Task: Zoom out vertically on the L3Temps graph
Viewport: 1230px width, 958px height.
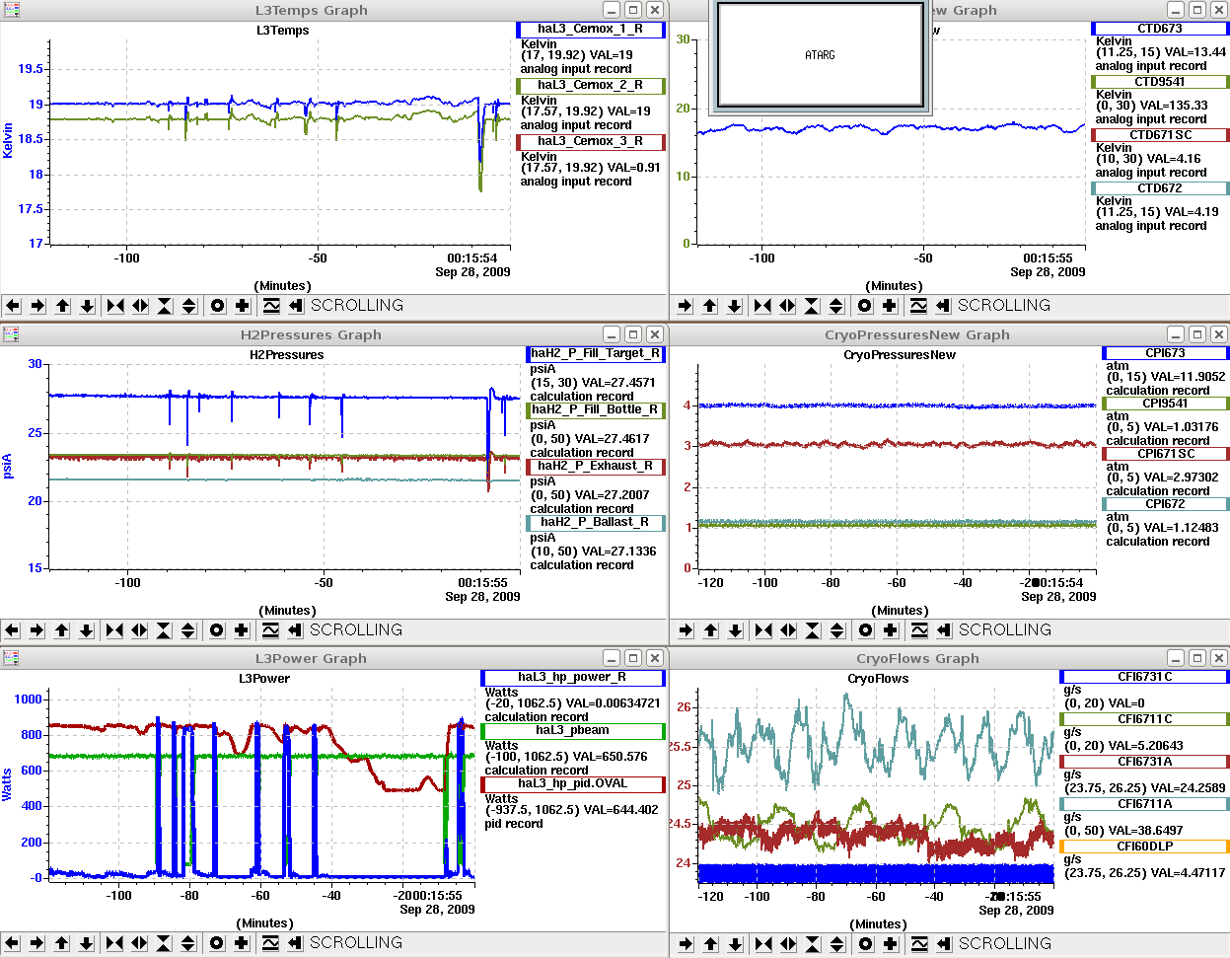Action: [189, 306]
